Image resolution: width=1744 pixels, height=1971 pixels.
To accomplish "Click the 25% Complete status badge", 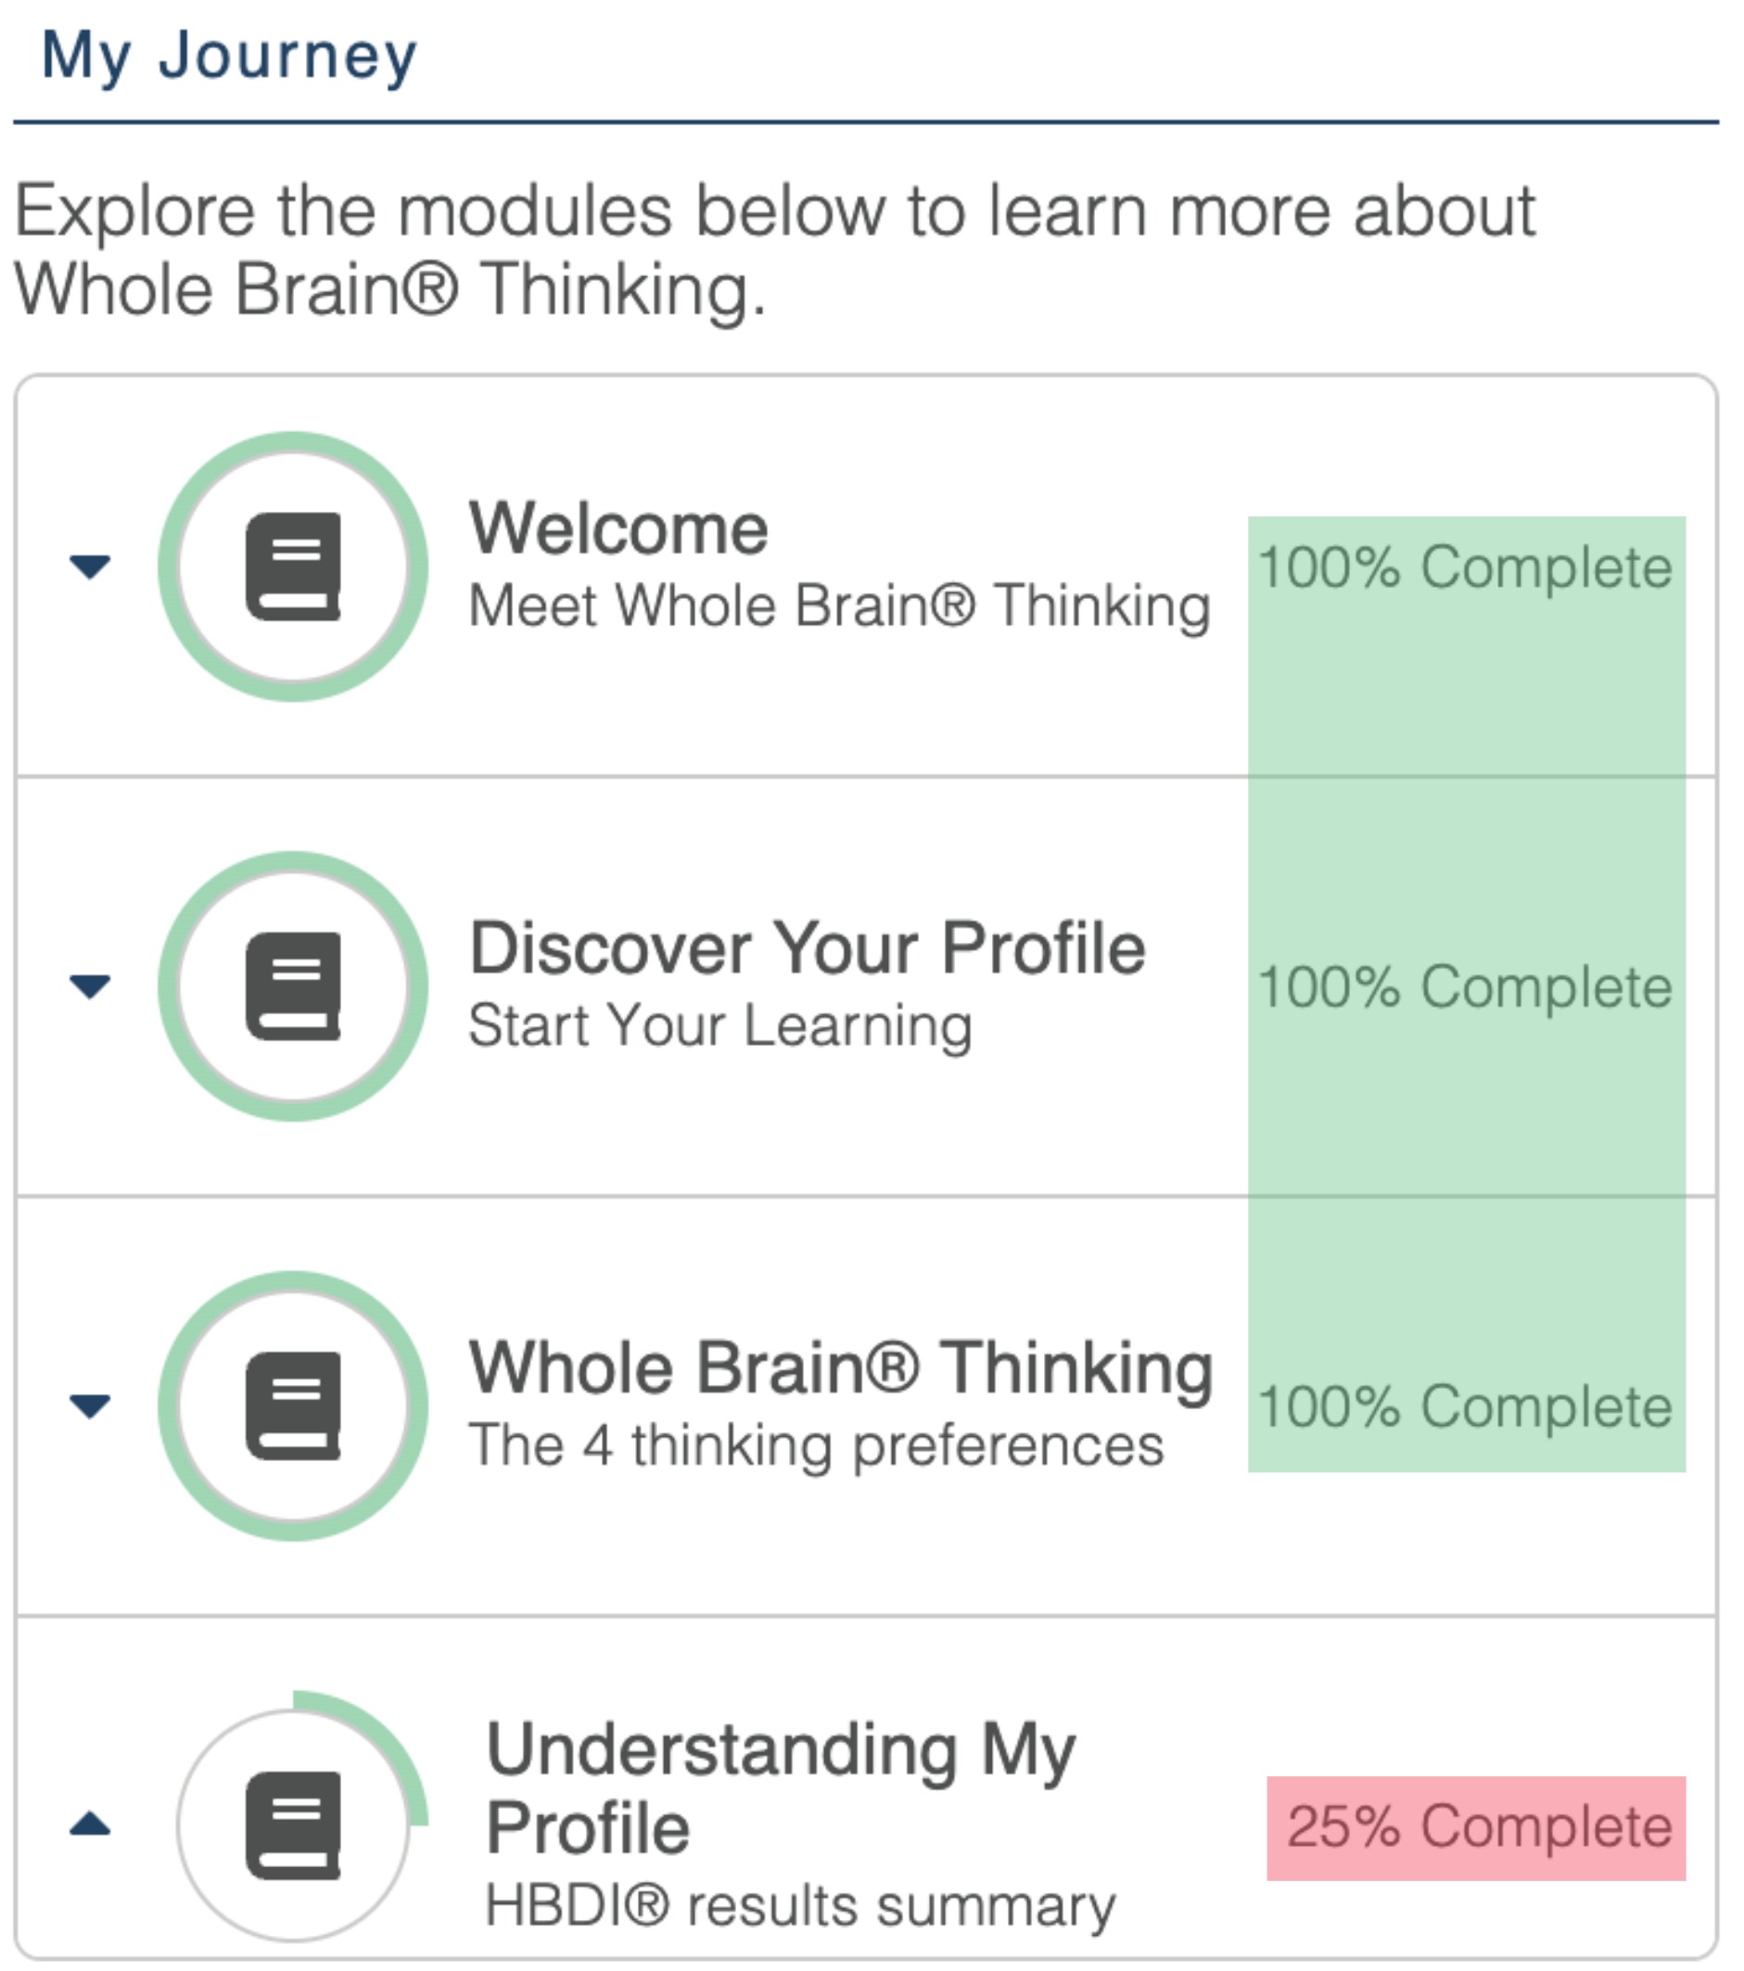I will [1477, 1827].
